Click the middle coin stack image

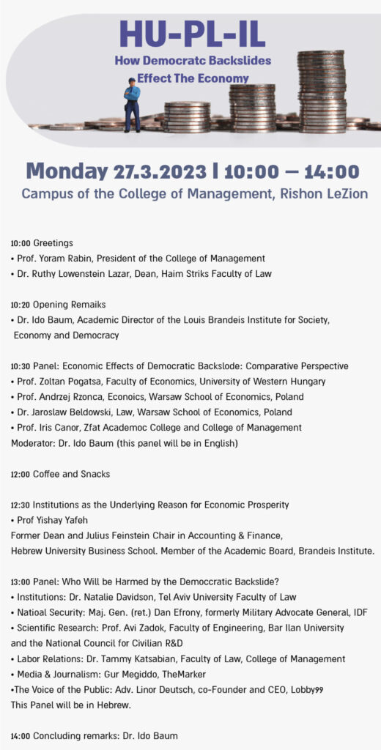(x=252, y=108)
